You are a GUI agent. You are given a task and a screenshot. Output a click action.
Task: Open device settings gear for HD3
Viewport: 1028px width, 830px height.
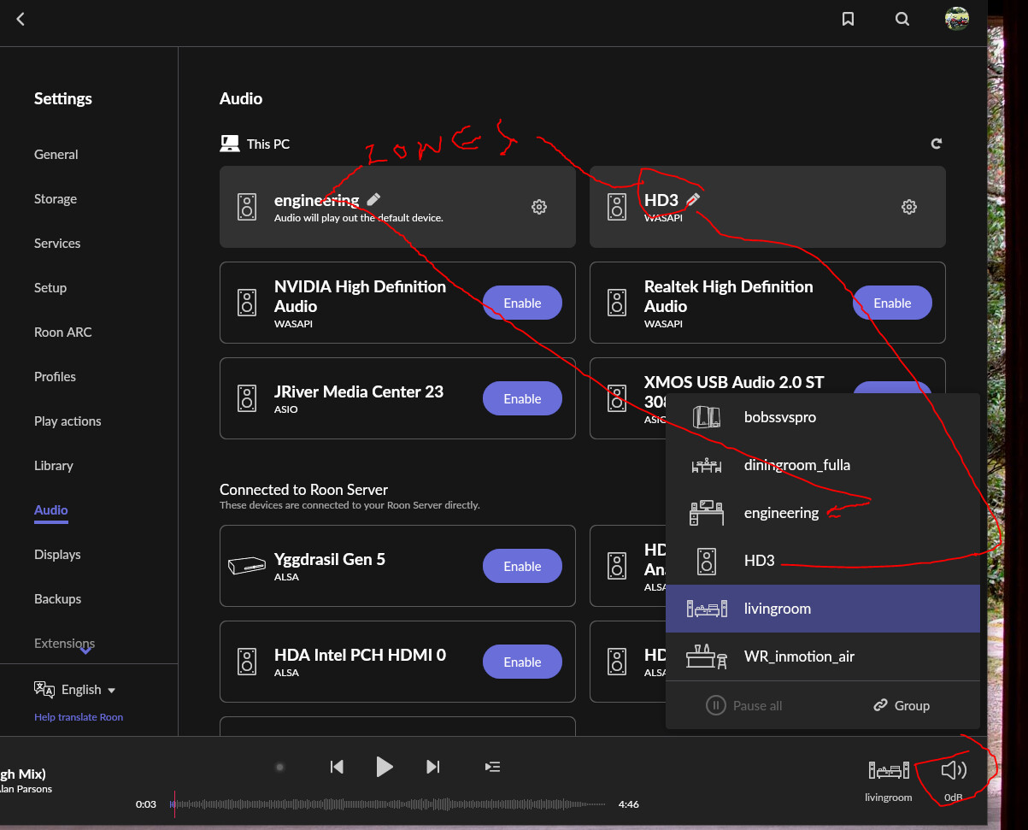pos(909,207)
